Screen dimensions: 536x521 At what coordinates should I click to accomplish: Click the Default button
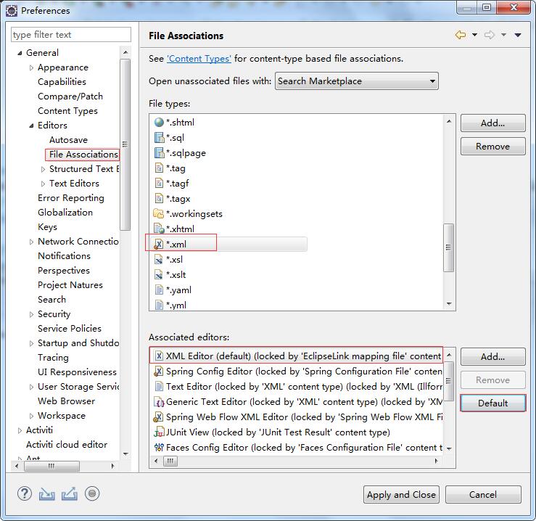[x=492, y=403]
